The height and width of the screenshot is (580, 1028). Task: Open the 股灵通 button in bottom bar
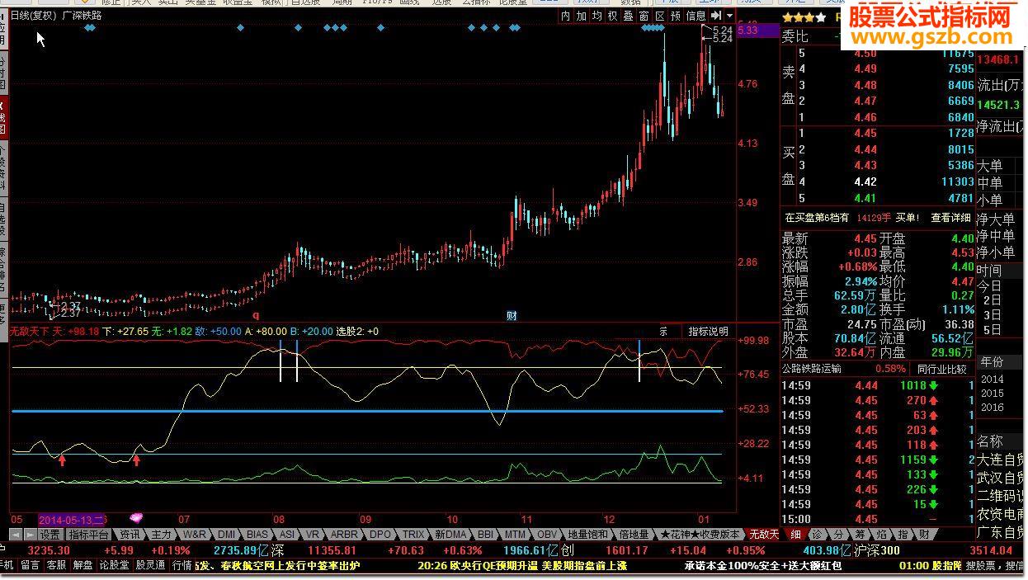[x=151, y=565]
